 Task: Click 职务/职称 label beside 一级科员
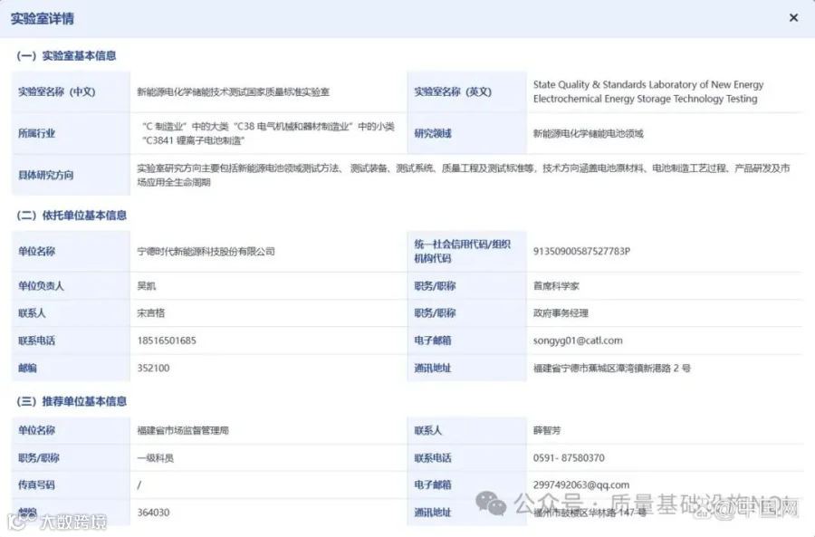[x=38, y=458]
